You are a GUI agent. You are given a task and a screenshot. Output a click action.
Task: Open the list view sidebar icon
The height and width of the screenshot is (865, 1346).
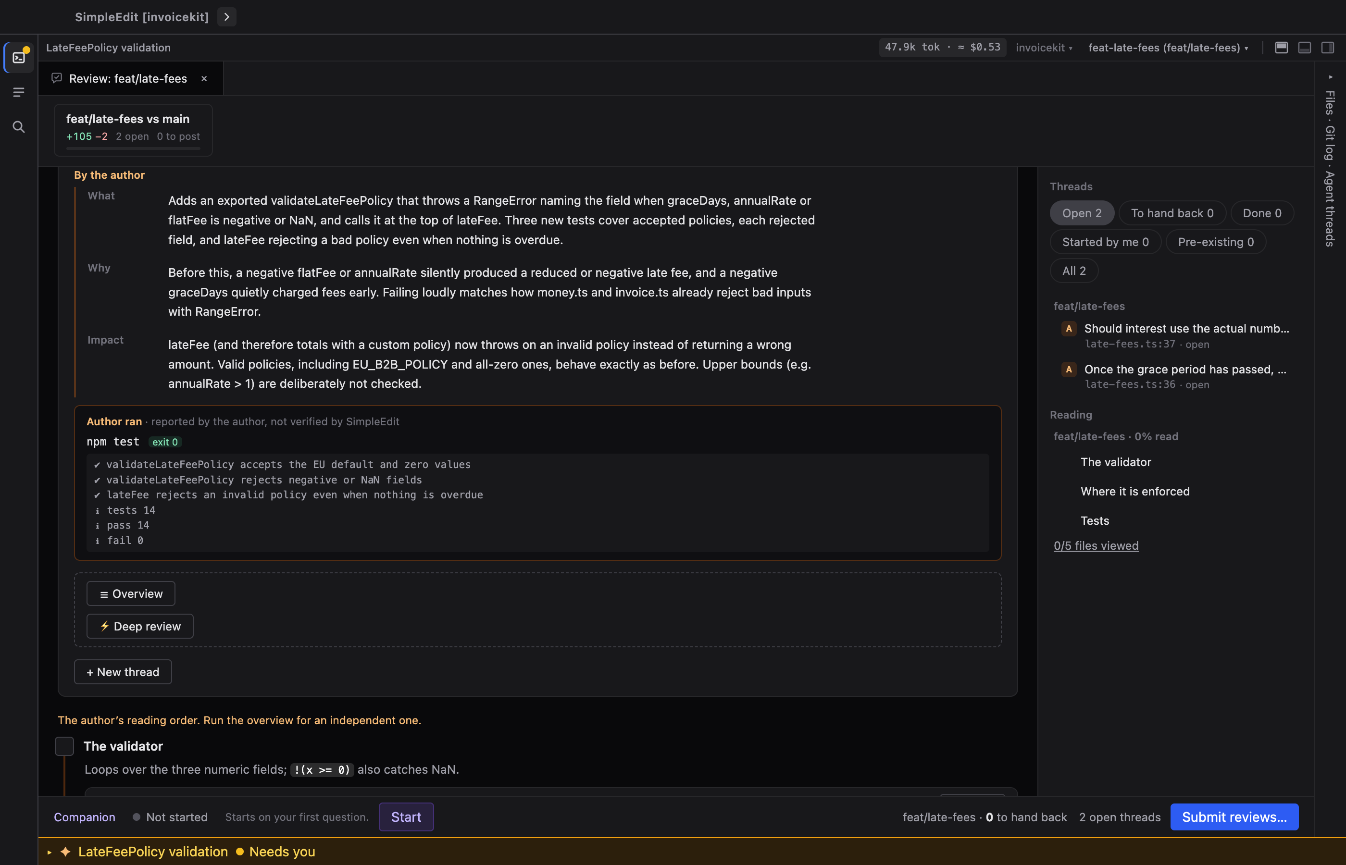pos(19,92)
